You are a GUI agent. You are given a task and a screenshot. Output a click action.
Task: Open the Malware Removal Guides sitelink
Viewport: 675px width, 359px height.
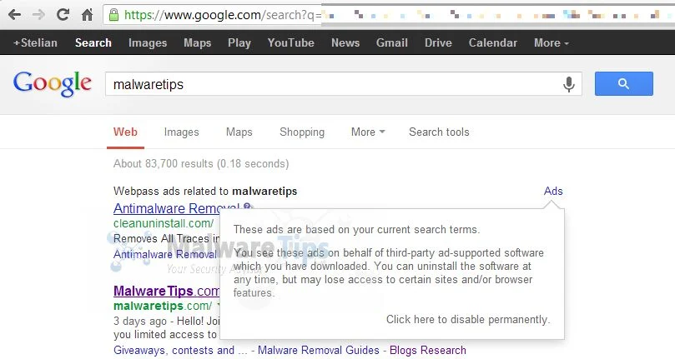pos(319,351)
